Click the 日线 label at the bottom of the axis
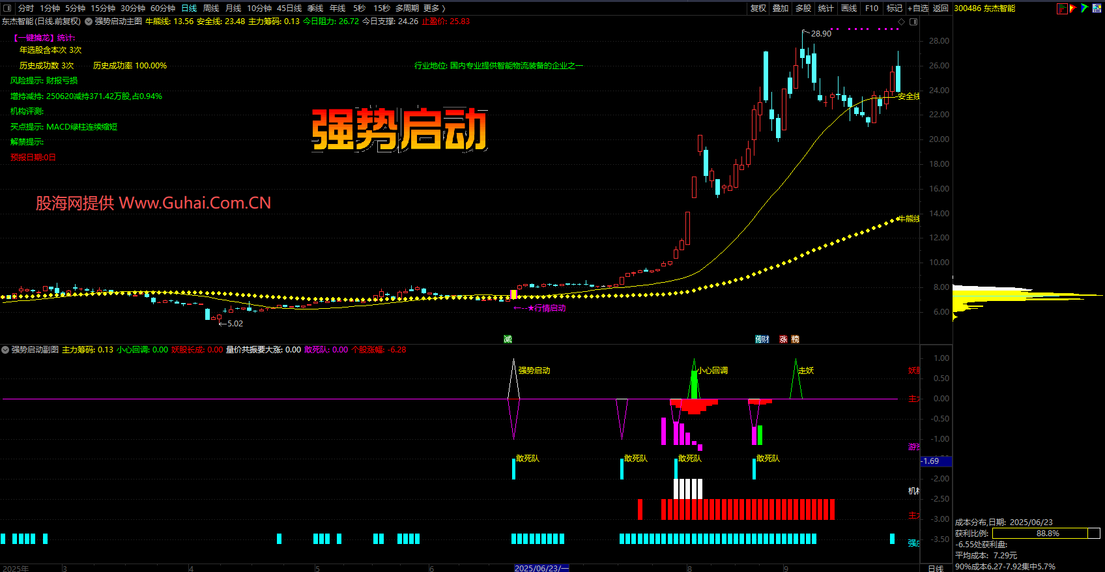1105x572 pixels. click(936, 568)
